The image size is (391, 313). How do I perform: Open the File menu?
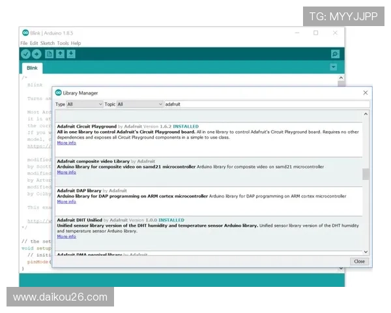[24, 43]
